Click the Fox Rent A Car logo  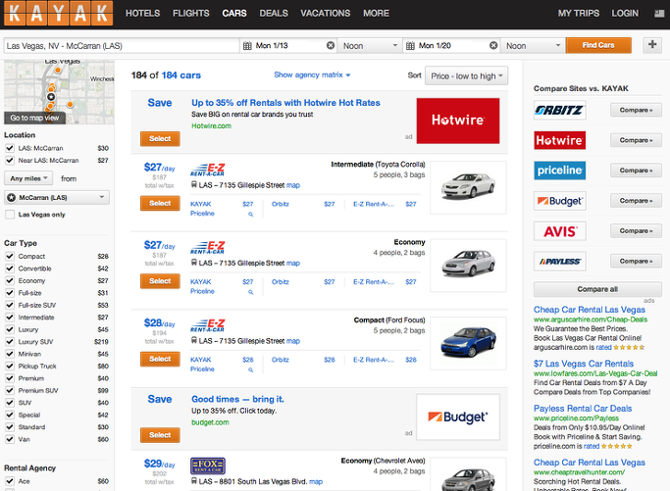(x=208, y=466)
